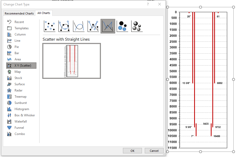Select Scatter with Straight Lines subtype icon
This screenshot has width=236, height=157.
pos(108,26)
